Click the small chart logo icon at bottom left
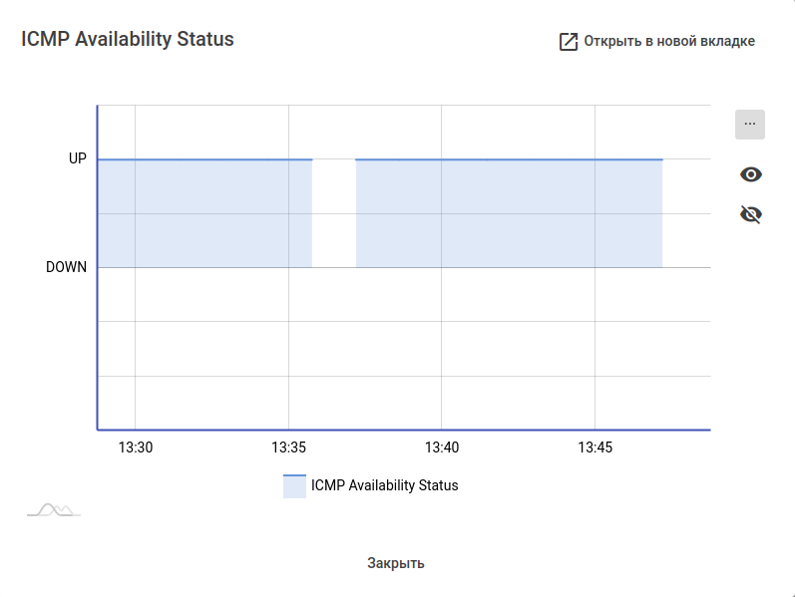The width and height of the screenshot is (795, 597). 53,510
